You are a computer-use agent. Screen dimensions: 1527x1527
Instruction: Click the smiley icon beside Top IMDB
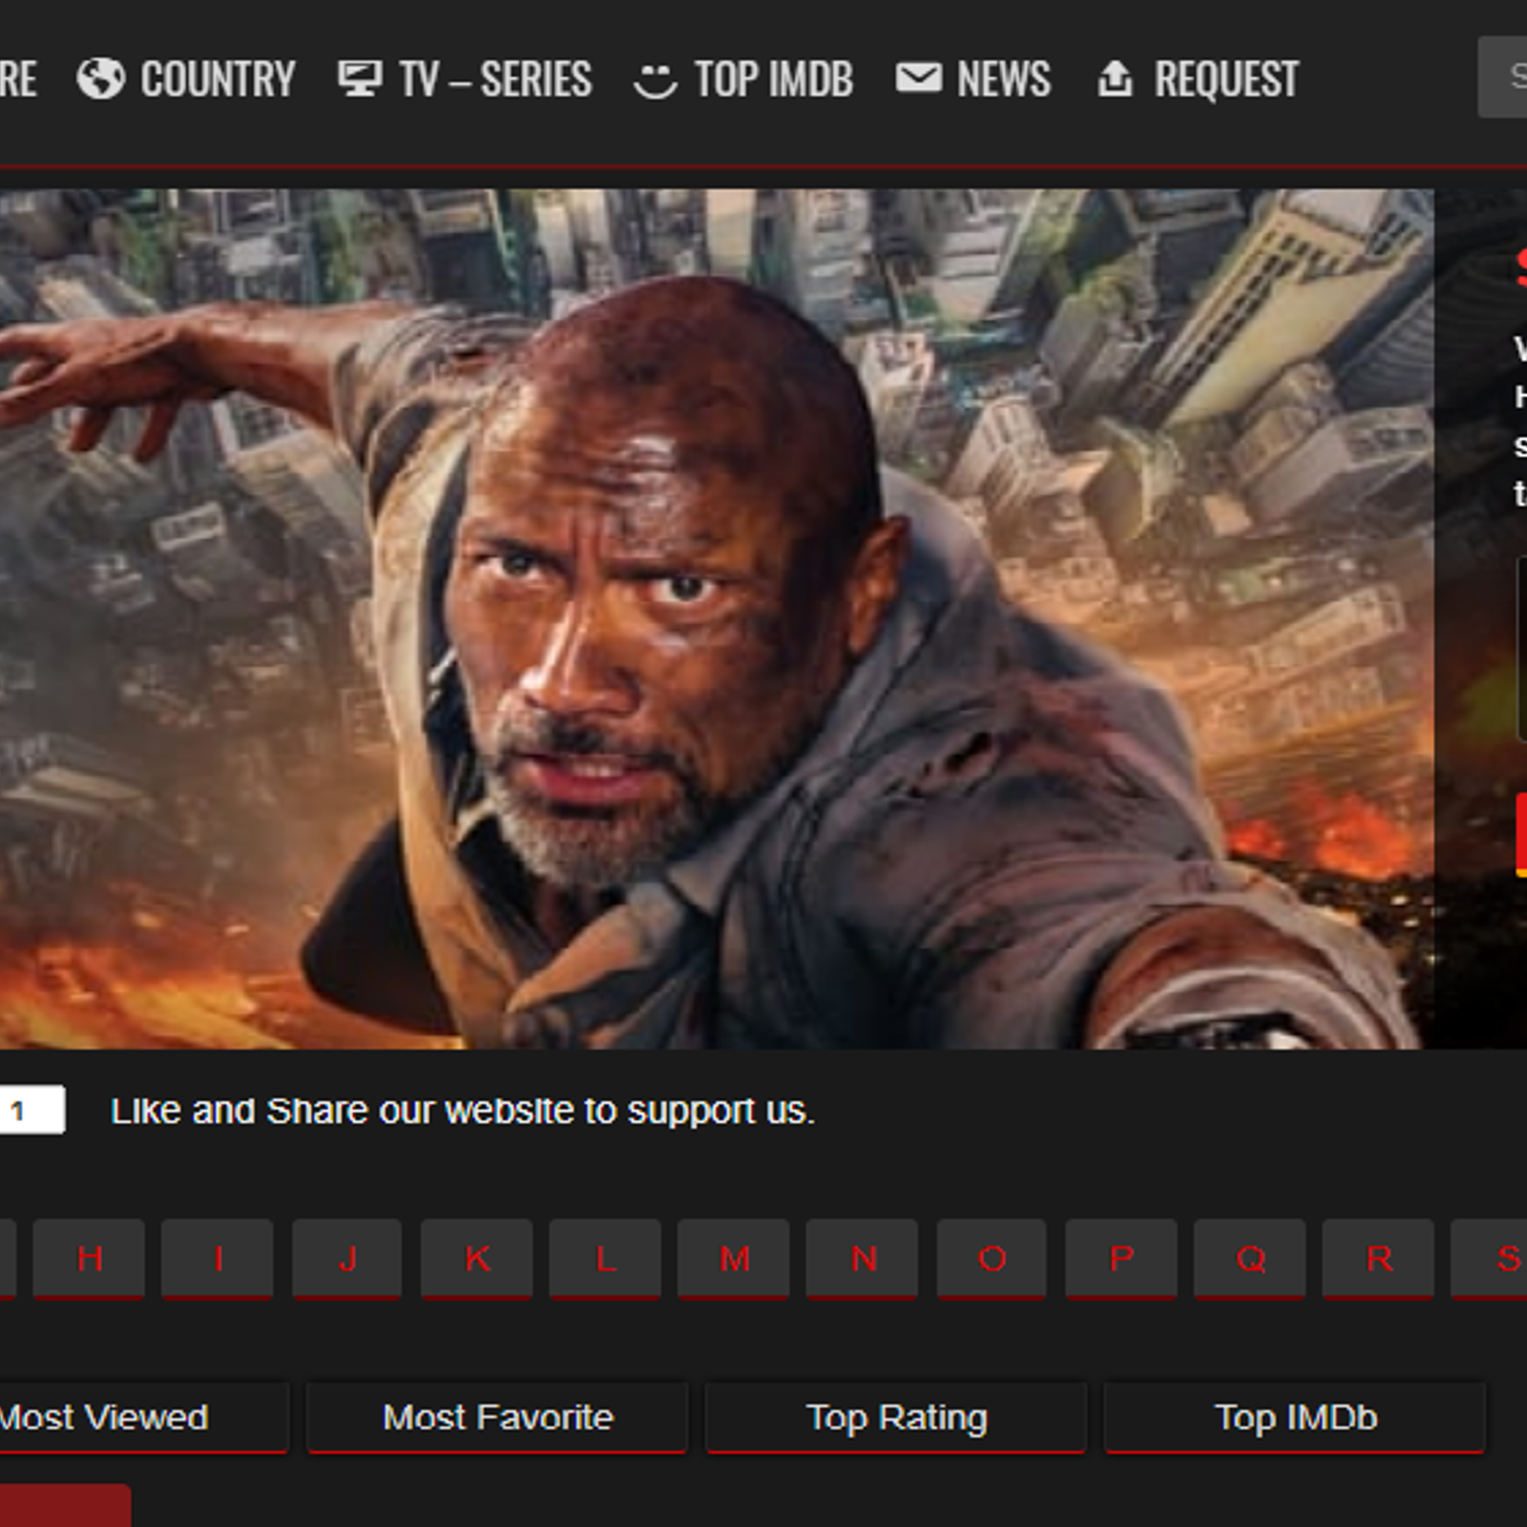(x=655, y=80)
